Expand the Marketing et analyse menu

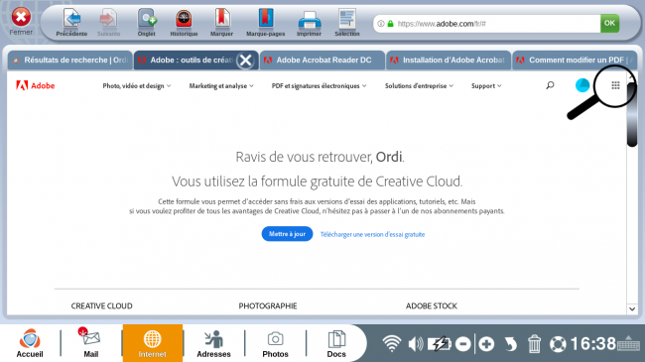[x=221, y=86]
